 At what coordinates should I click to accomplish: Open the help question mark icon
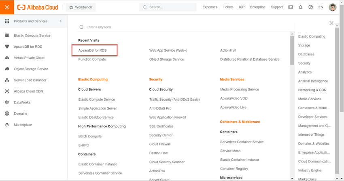(x=311, y=7)
